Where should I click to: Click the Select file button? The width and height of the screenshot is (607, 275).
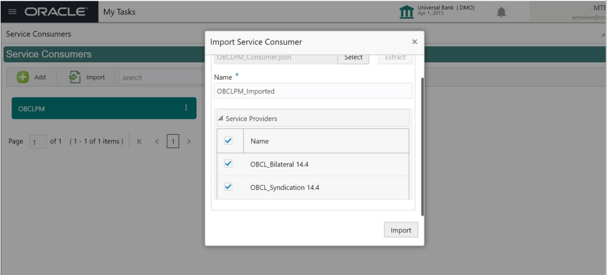pos(353,57)
